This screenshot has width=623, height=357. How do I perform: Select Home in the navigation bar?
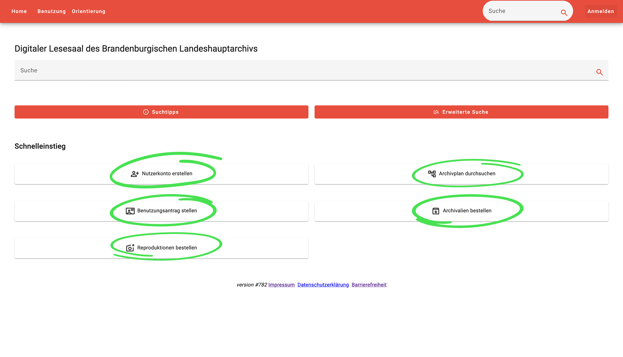pyautogui.click(x=19, y=11)
